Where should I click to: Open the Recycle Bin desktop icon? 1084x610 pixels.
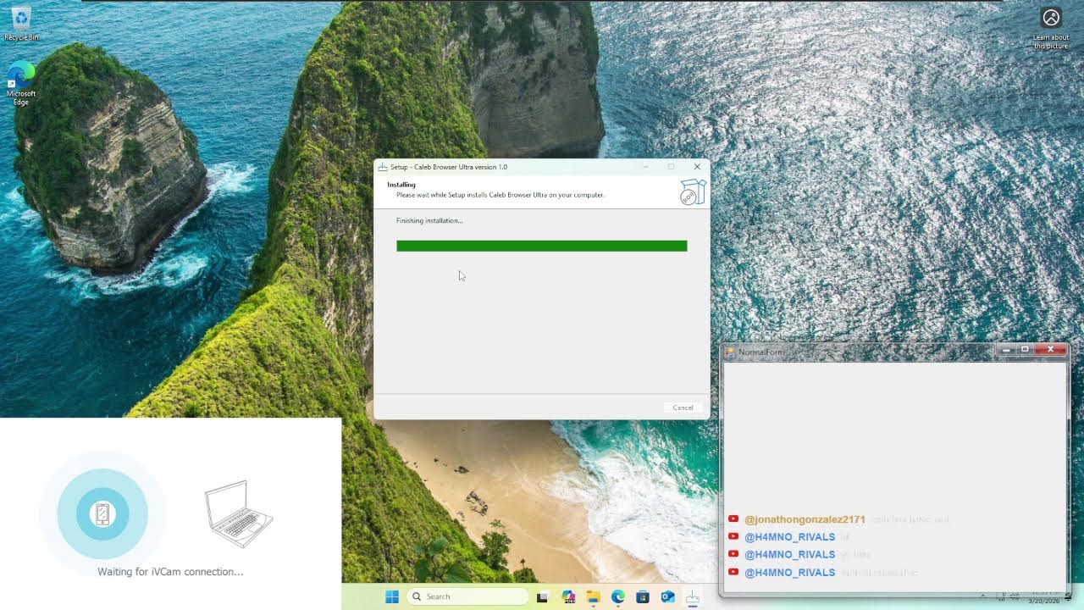(21, 23)
